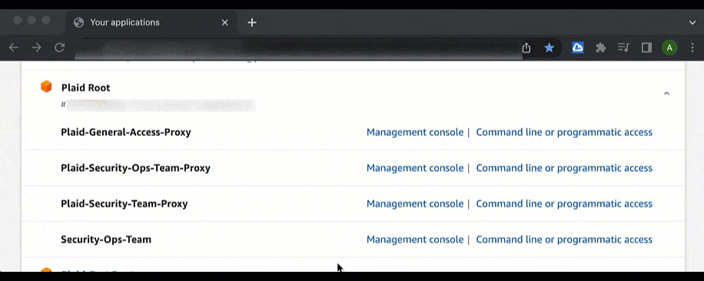Open the green profile avatar A
The width and height of the screenshot is (704, 281).
click(x=669, y=48)
